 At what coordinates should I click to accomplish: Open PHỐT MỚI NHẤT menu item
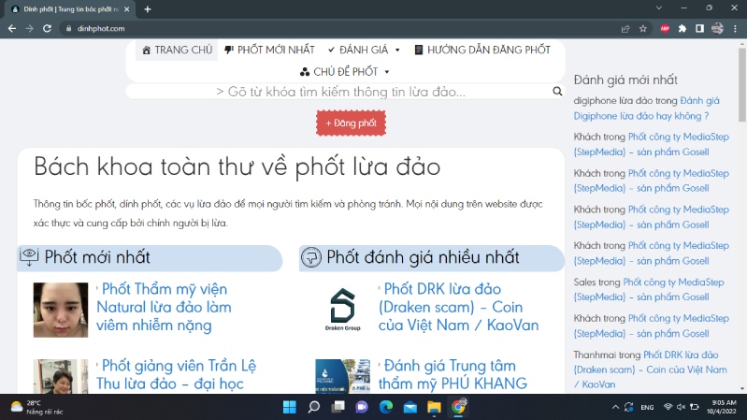(269, 50)
